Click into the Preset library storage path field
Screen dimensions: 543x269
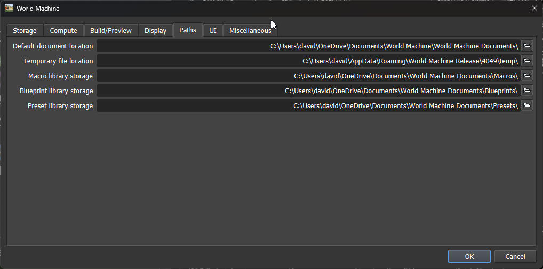pos(308,105)
